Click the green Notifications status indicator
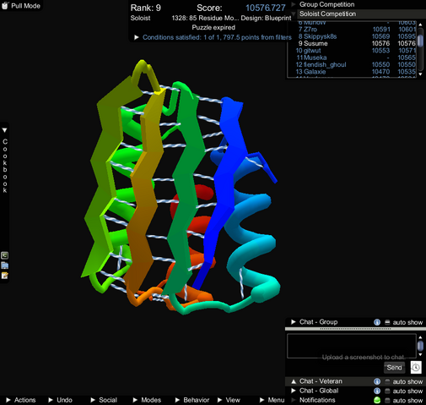Screen dimensions: 426x405 377,400
